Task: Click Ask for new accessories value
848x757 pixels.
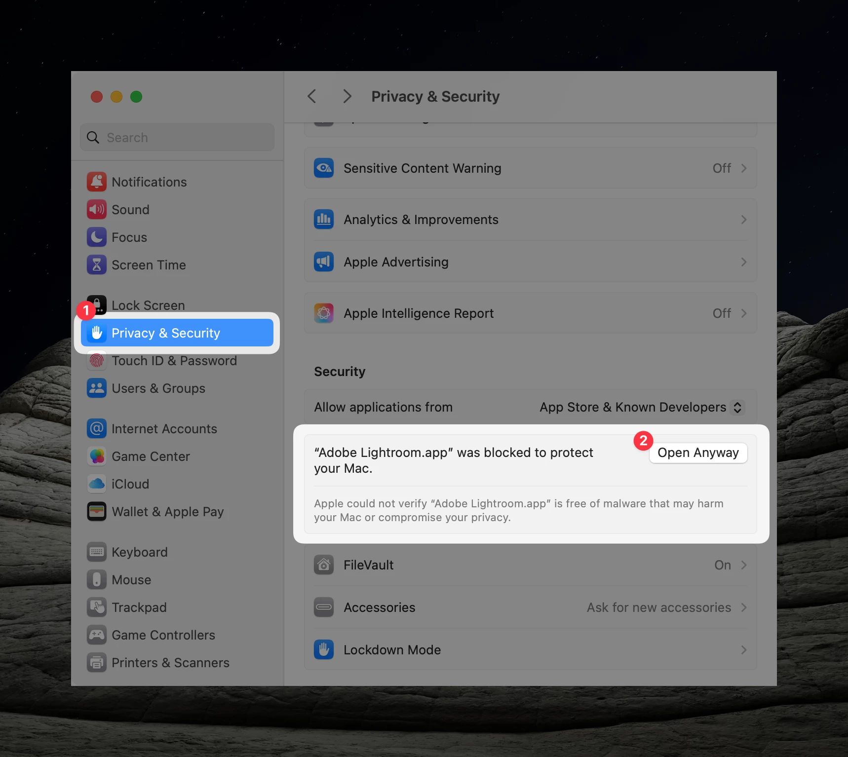Action: click(x=659, y=607)
